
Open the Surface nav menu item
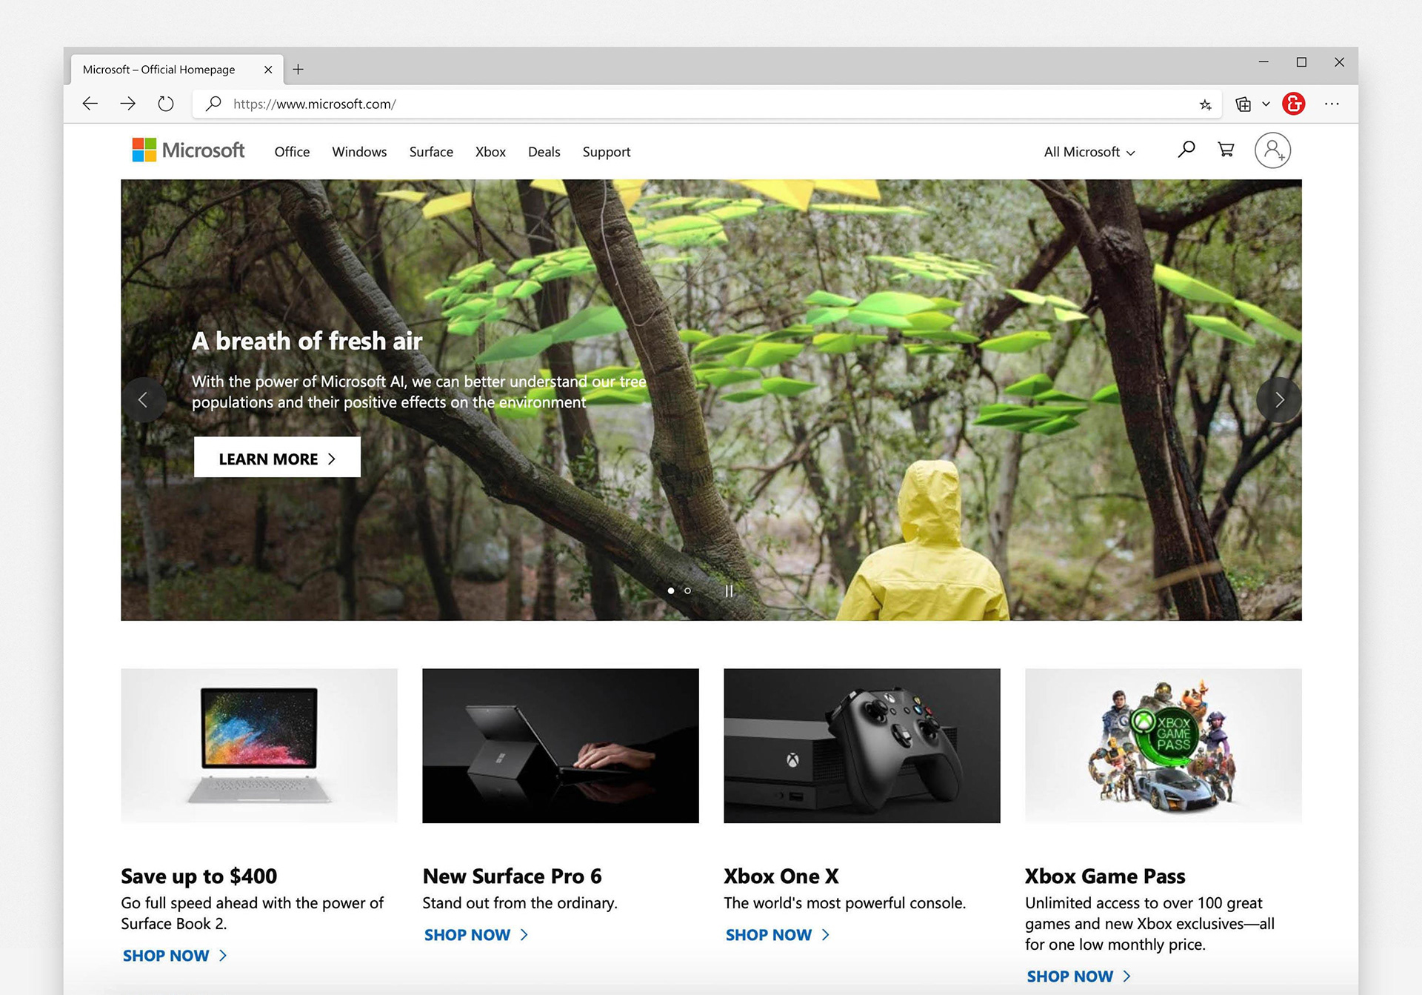pos(431,152)
